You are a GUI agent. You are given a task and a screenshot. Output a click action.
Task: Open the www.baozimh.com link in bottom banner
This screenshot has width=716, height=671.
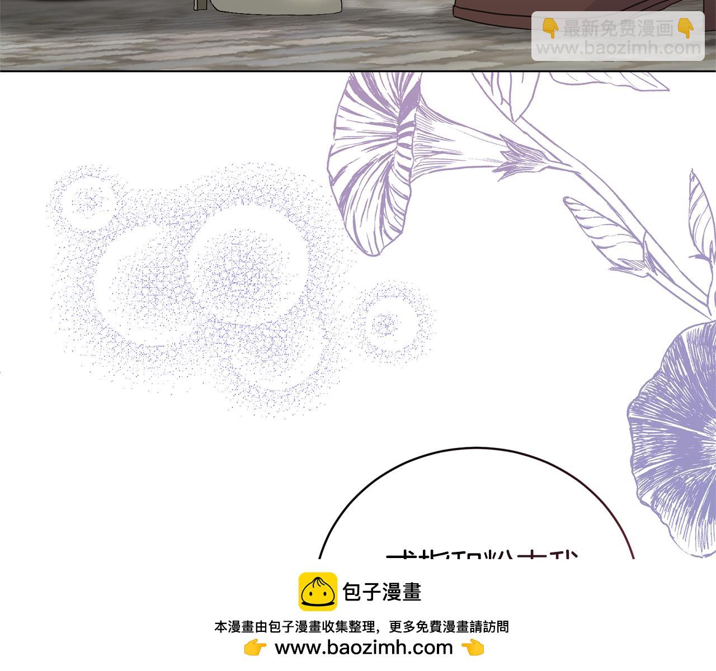point(364,648)
